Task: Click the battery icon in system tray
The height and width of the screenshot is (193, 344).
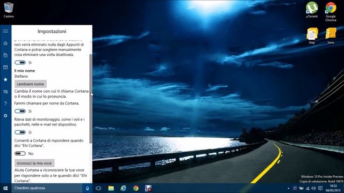Action: point(301,188)
